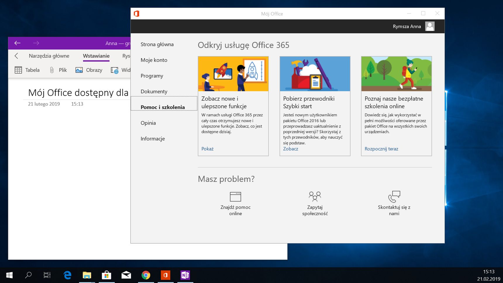Click the Zobacz nowe i ulepszone funkcje heading

(x=224, y=102)
